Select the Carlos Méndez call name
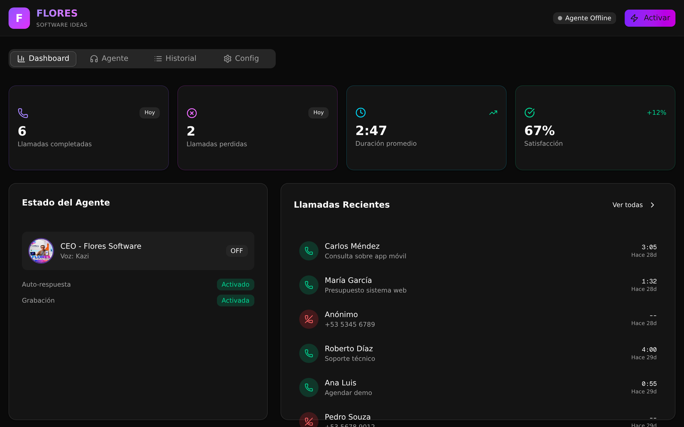 (352, 246)
